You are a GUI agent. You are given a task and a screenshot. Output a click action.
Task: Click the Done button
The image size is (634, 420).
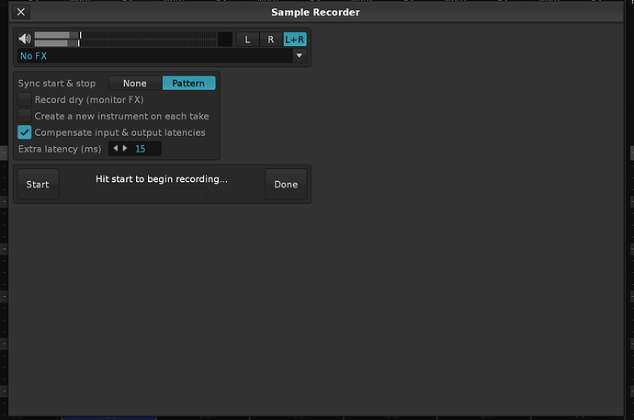(286, 185)
